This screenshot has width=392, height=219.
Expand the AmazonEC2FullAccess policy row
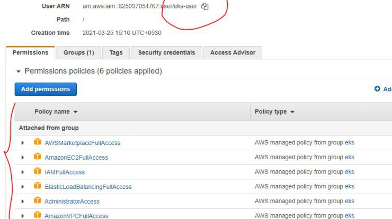click(22, 158)
